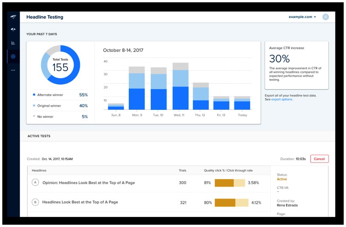Image resolution: width=346 pixels, height=227 pixels.
Task: Follow the export options link
Action: (x=281, y=99)
